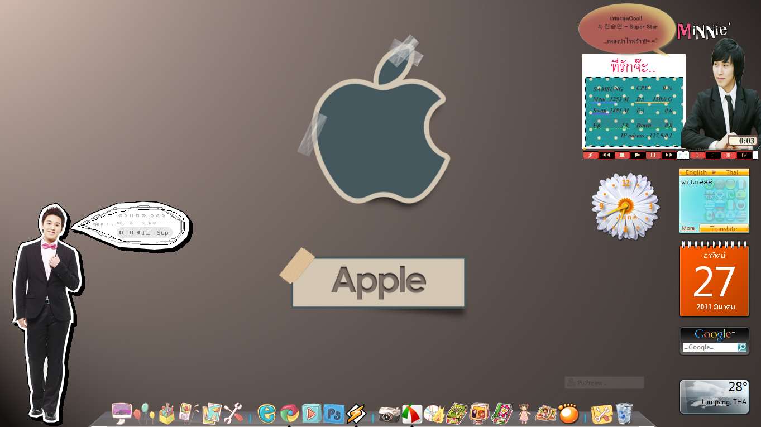Stop the song in bubble player
This screenshot has height=427, width=761.
tap(137, 215)
